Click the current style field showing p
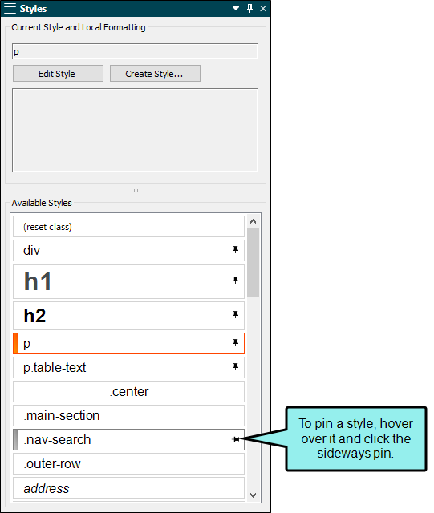Viewport: 434px width, 513px height. (135, 51)
